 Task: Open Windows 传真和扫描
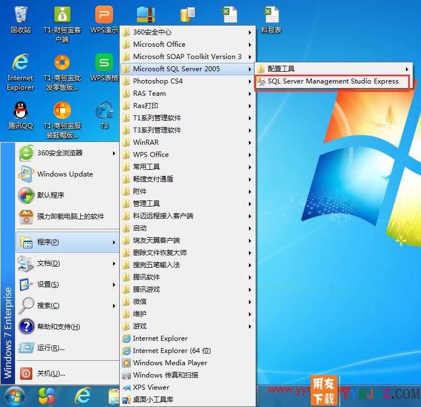point(188,375)
